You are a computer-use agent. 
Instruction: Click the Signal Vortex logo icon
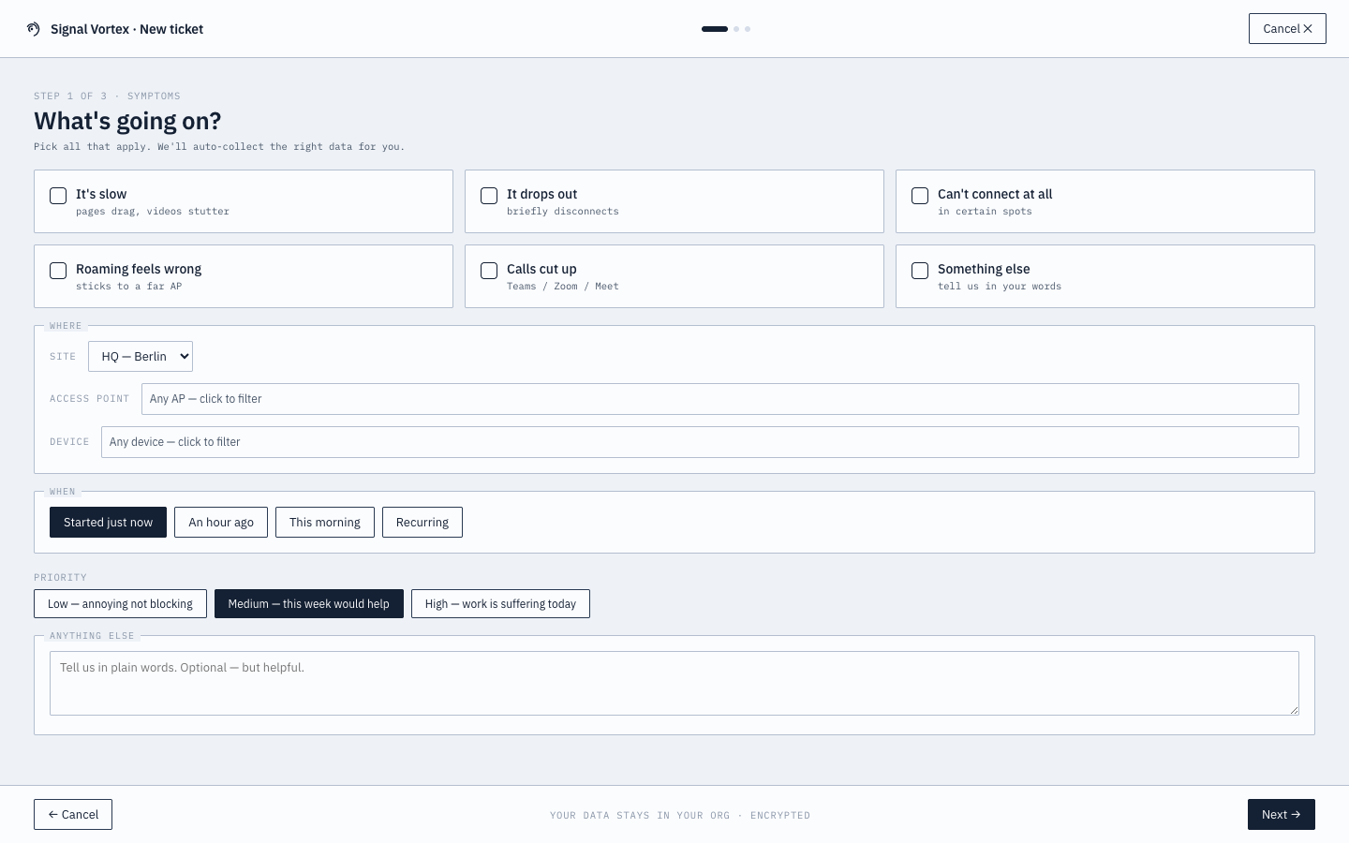pos(34,29)
